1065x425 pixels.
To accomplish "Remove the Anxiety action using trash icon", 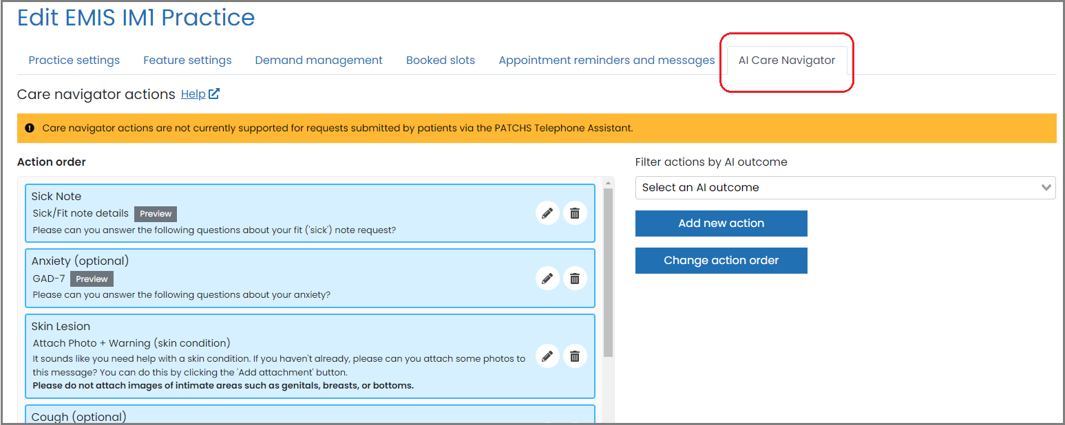I will (575, 279).
